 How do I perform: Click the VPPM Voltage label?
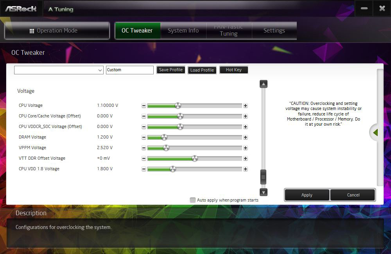coord(32,148)
